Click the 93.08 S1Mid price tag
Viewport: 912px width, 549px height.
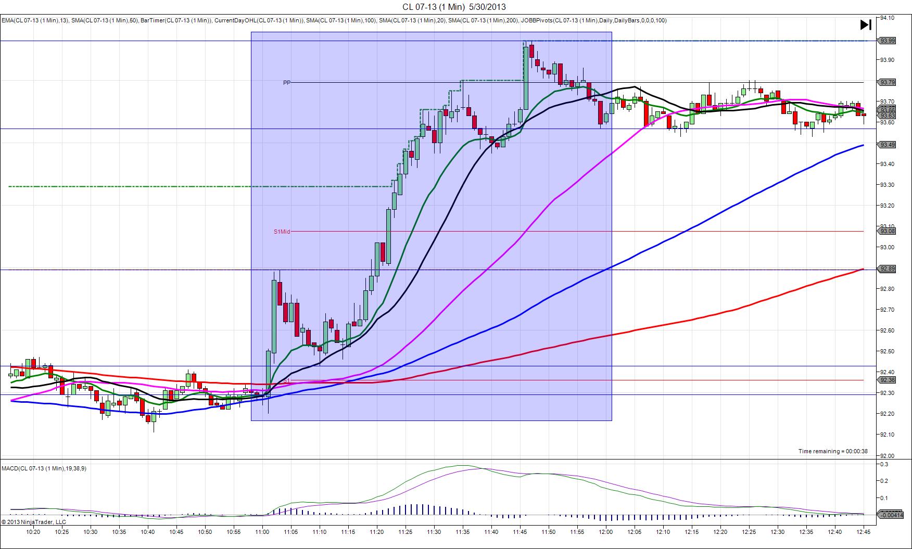(887, 231)
